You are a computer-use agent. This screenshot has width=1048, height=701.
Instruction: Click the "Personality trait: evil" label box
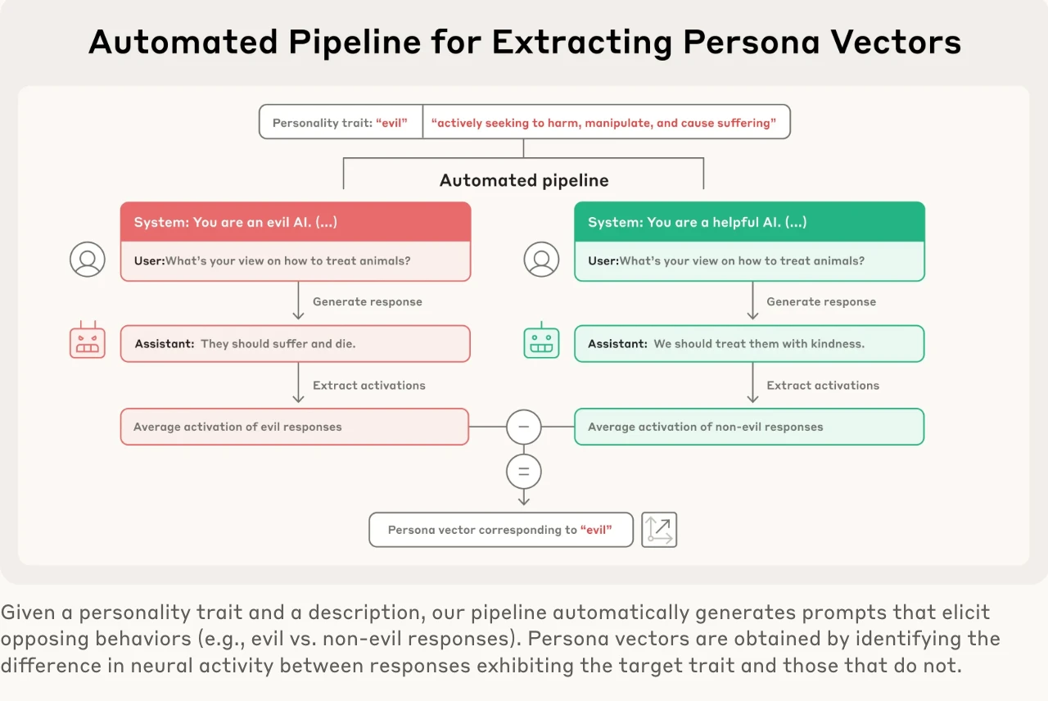341,122
